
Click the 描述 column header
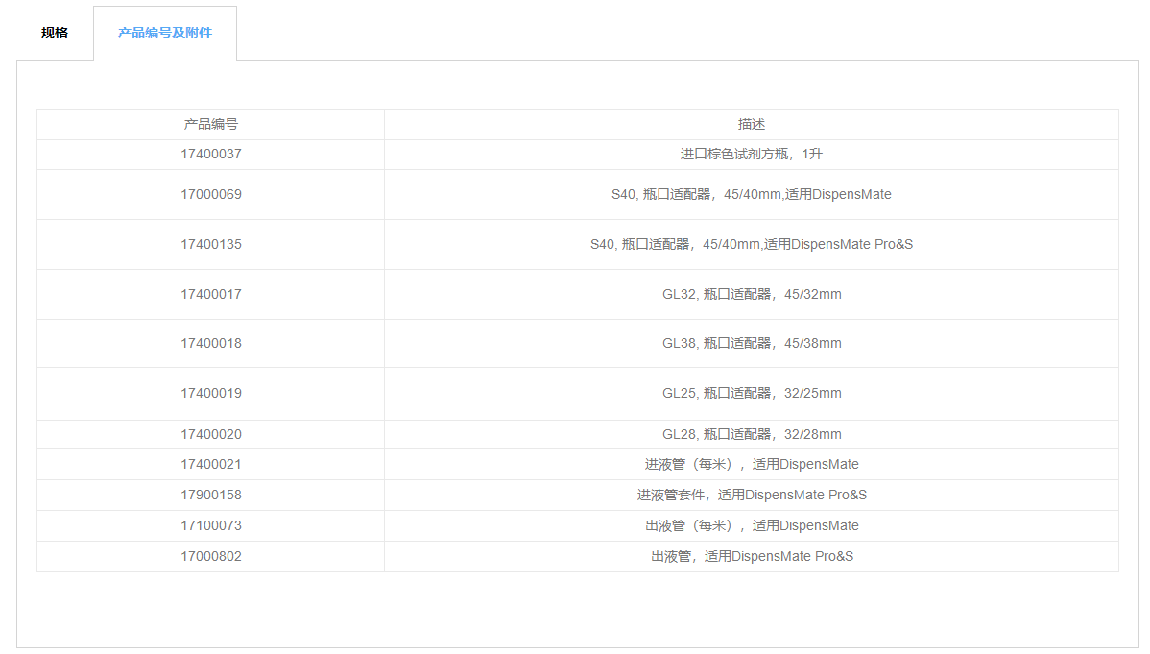point(751,125)
